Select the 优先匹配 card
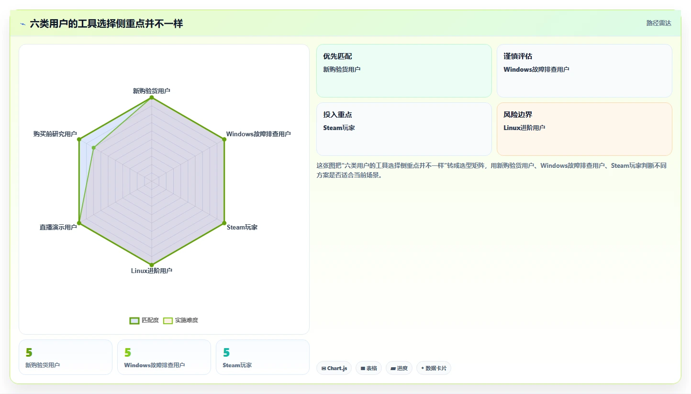The width and height of the screenshot is (691, 394). point(404,71)
